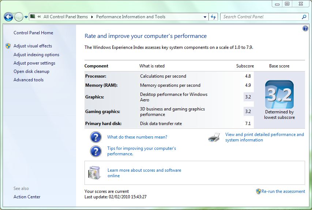The width and height of the screenshot is (312, 210).
Task: Click the Subscore column header
Action: [245, 66]
